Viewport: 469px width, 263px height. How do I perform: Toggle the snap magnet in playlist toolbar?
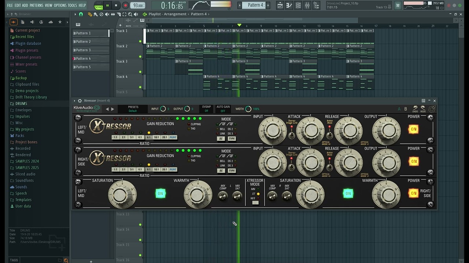[x=81, y=14]
